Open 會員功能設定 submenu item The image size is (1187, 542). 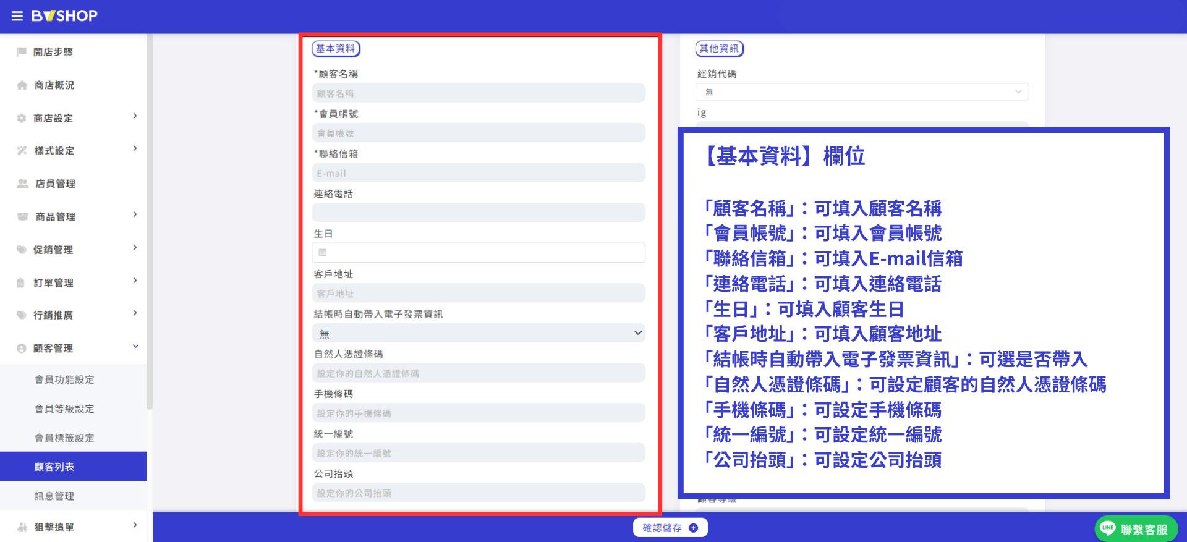tap(64, 379)
